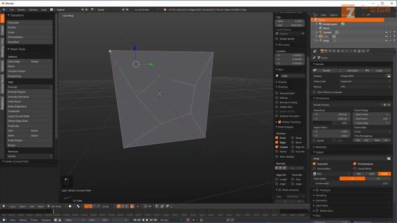Expand the Light Paths panel
Viewport: 397px width, 223px height.
pyautogui.click(x=321, y=206)
